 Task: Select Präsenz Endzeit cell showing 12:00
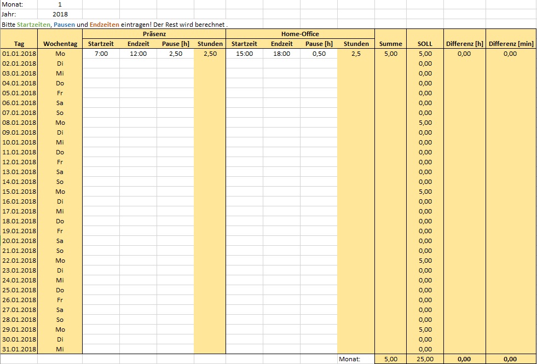click(x=138, y=54)
